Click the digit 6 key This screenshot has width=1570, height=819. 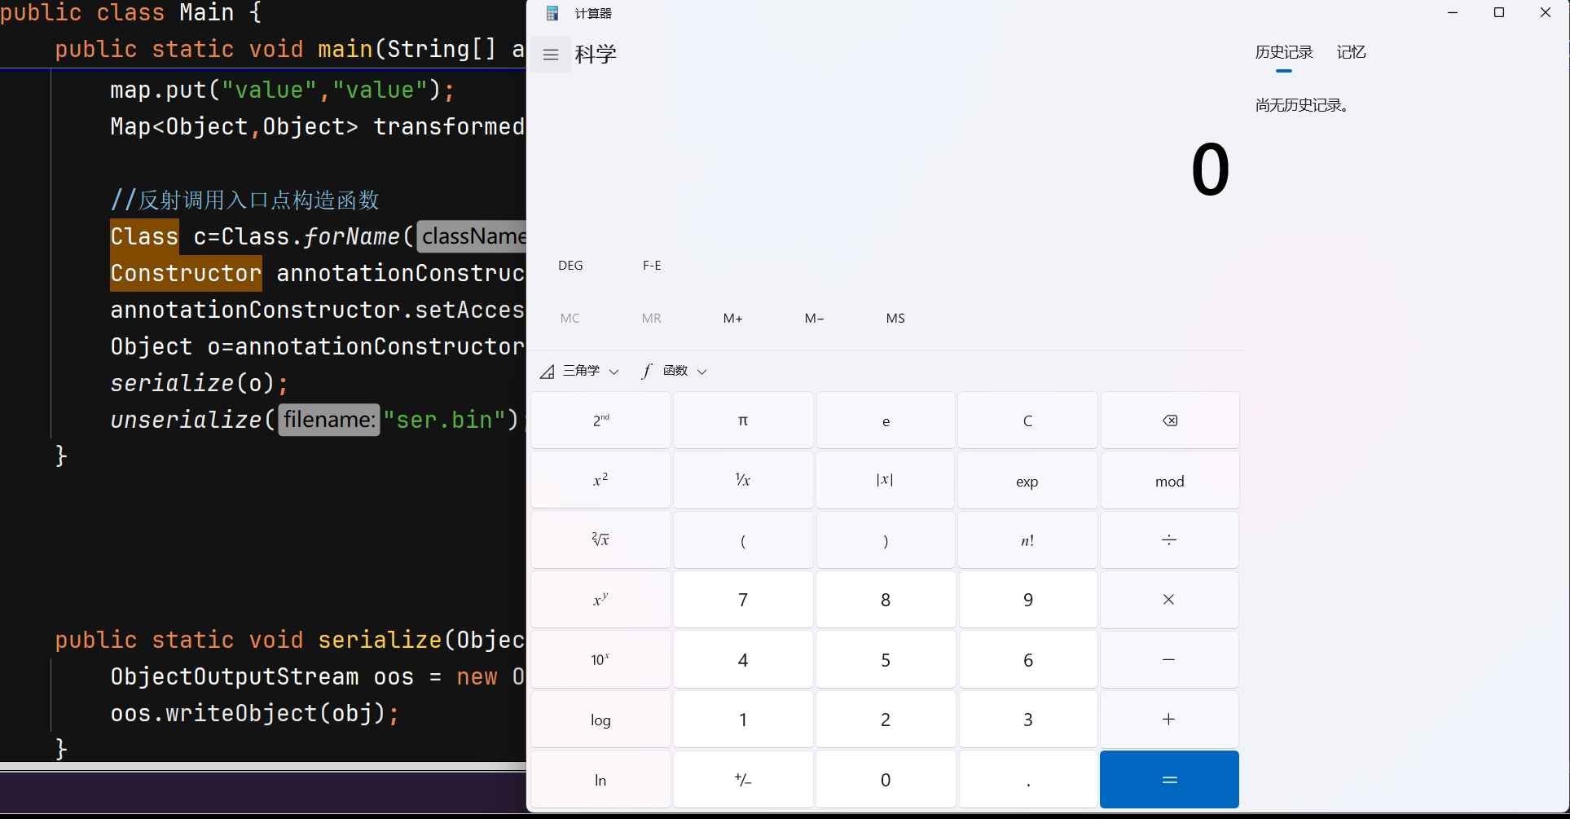pyautogui.click(x=1027, y=659)
